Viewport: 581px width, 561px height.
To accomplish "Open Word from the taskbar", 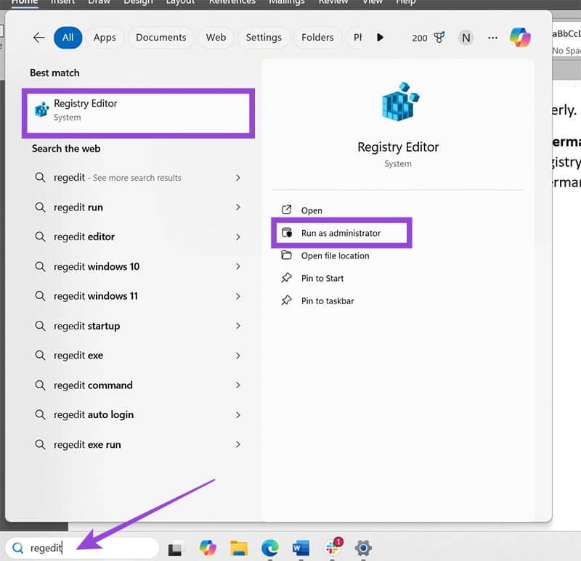I will click(301, 548).
